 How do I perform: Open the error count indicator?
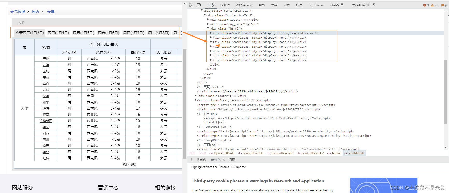pyautogui.click(x=426, y=5)
